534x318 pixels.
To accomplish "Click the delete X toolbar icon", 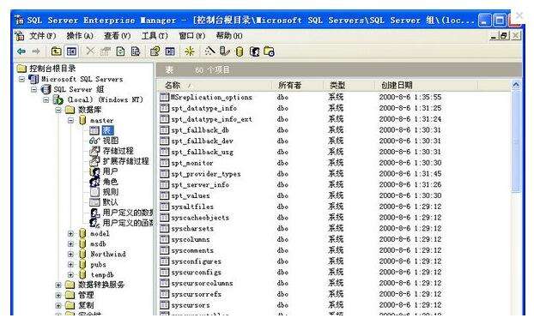I will coord(90,51).
